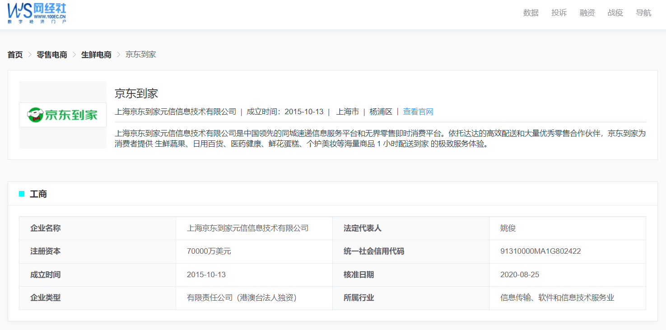Click the 企业名称 label cell
Screen dimensions: 666x330
[98, 228]
